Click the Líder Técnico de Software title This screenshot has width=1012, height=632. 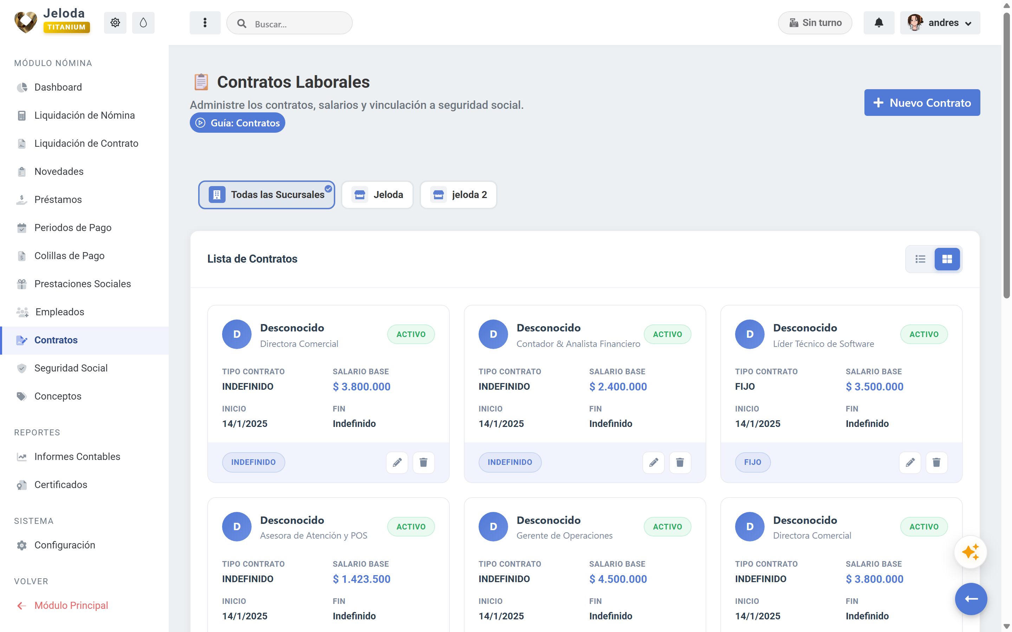pos(823,344)
